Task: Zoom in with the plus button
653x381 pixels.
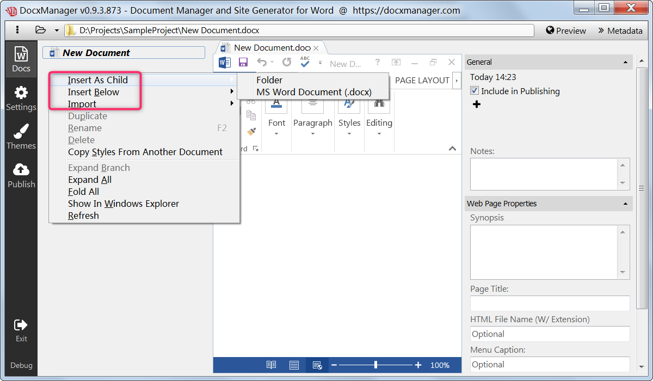Action: point(418,365)
